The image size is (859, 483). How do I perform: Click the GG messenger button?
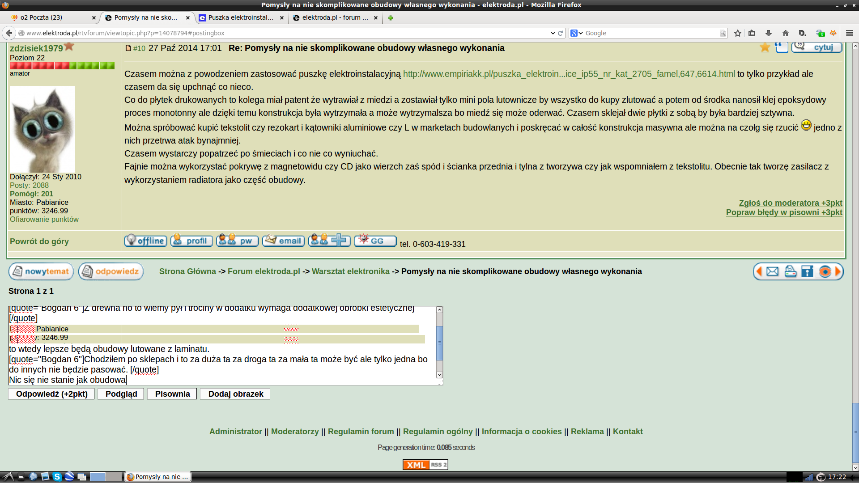(375, 241)
